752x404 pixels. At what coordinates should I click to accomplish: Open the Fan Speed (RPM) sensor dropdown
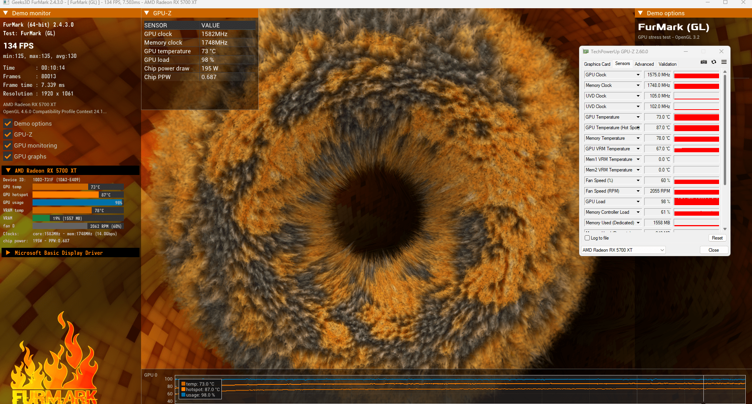(638, 191)
